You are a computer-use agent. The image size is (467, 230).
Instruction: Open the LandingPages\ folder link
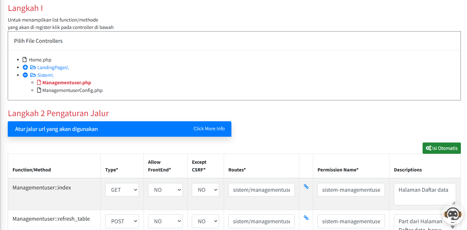coord(53,68)
